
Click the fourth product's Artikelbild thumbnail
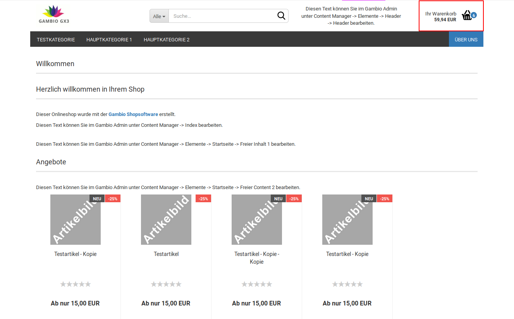click(347, 220)
